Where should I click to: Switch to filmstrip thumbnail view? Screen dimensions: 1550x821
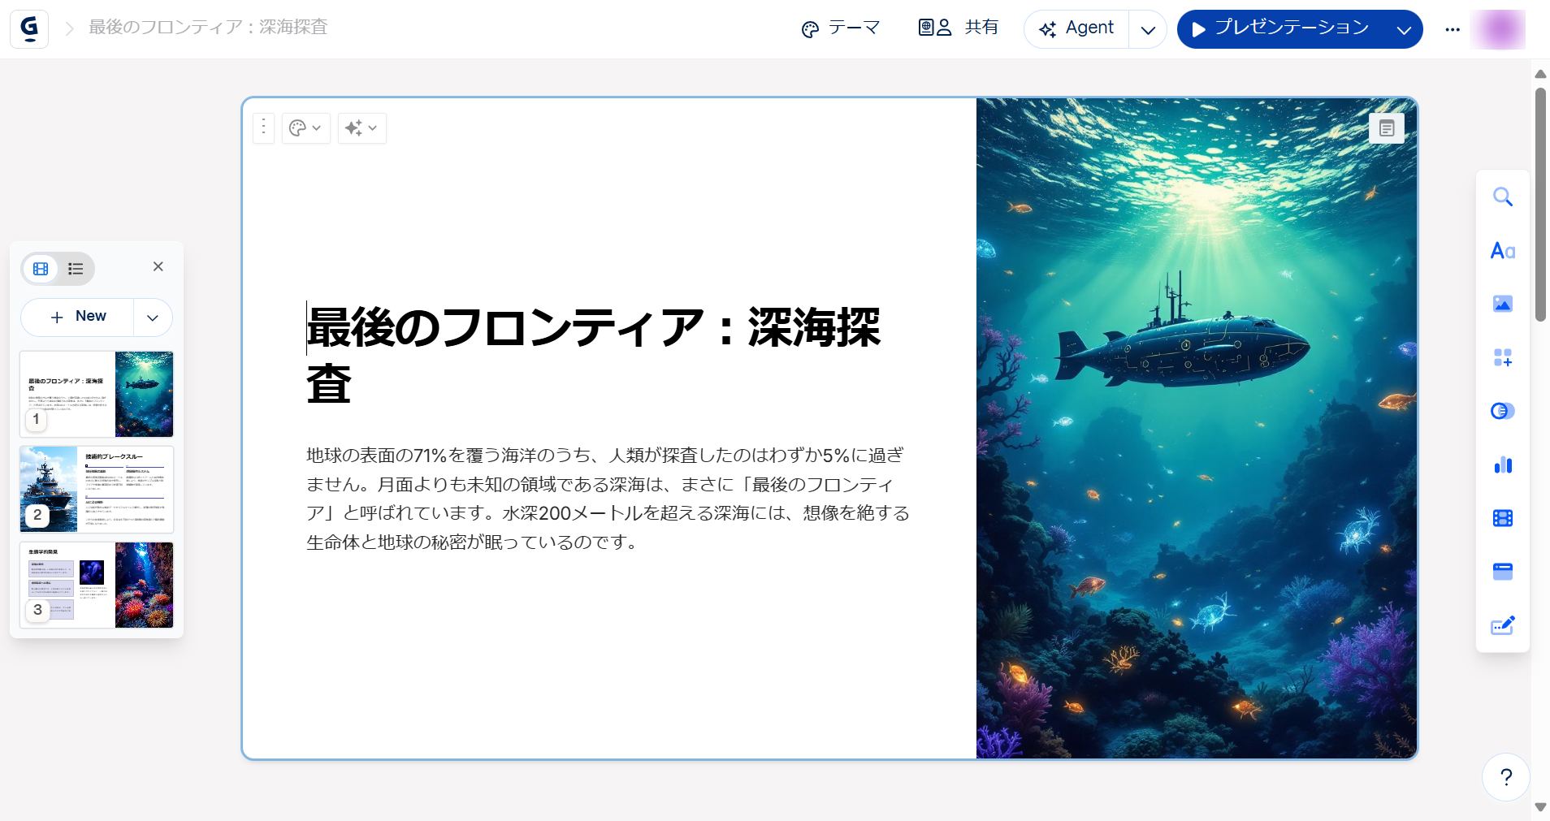pos(41,269)
